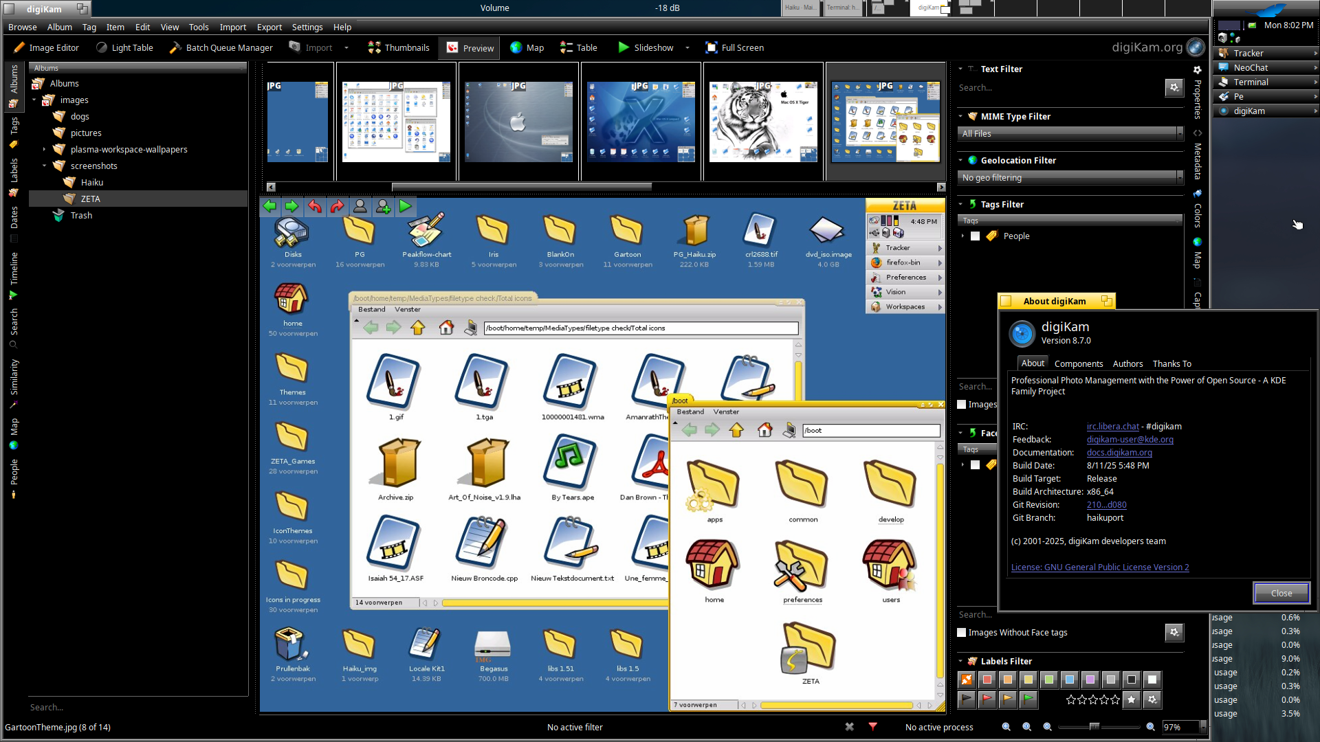
Task: Open Git Revision 210...d080 link
Action: click(1106, 504)
